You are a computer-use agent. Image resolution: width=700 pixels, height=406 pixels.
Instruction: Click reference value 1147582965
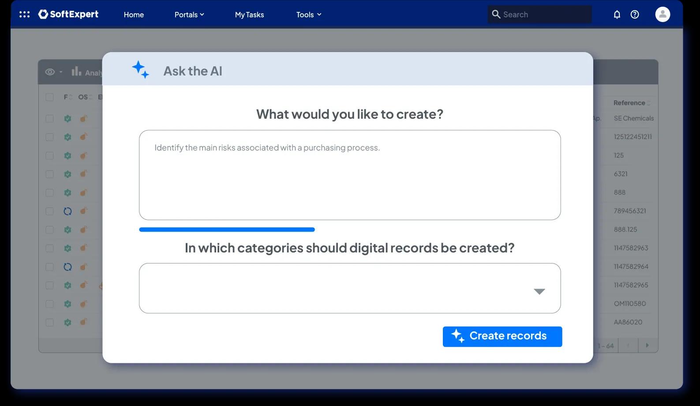(x=631, y=285)
